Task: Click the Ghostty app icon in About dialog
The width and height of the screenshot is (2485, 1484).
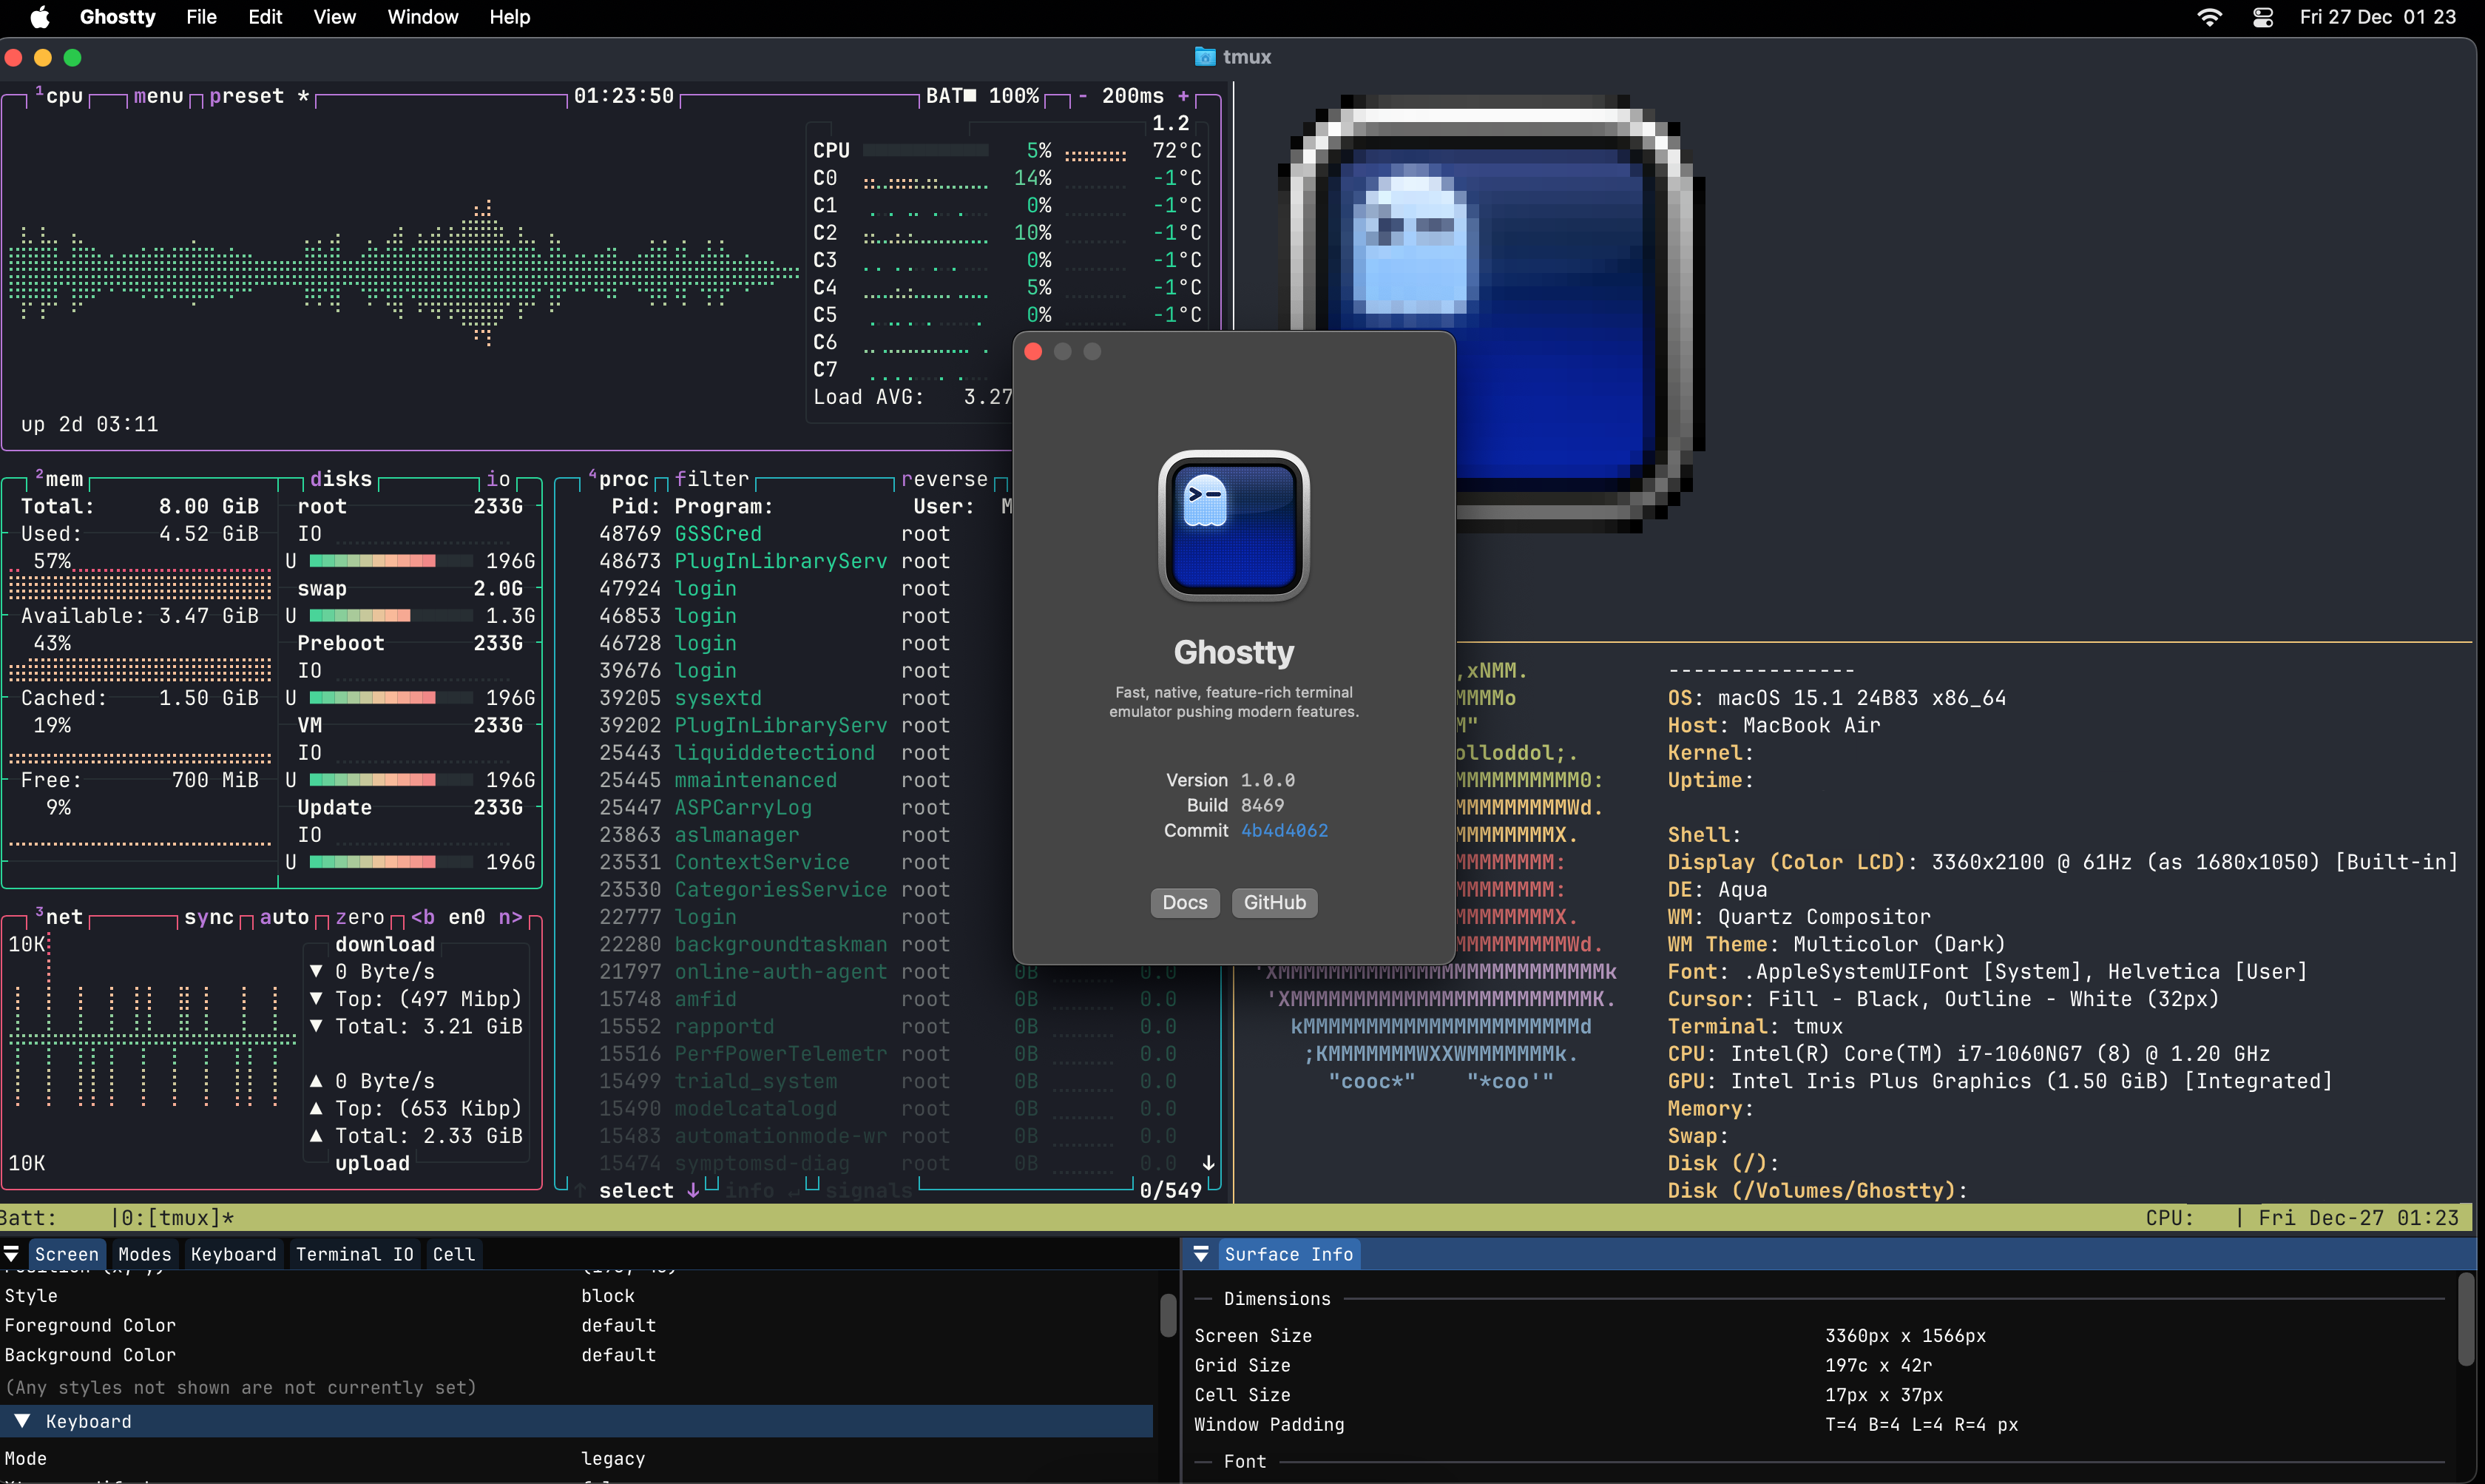Action: (x=1234, y=525)
